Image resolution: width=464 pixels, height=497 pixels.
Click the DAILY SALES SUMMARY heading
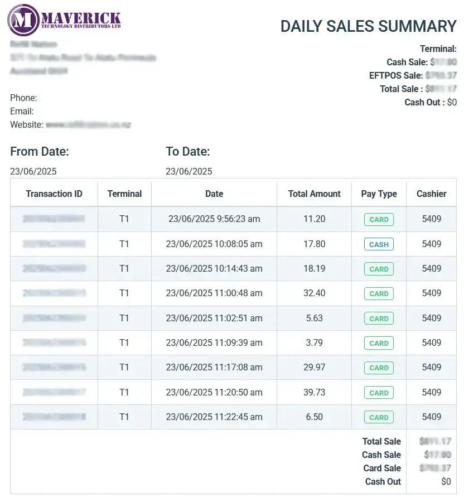(368, 26)
